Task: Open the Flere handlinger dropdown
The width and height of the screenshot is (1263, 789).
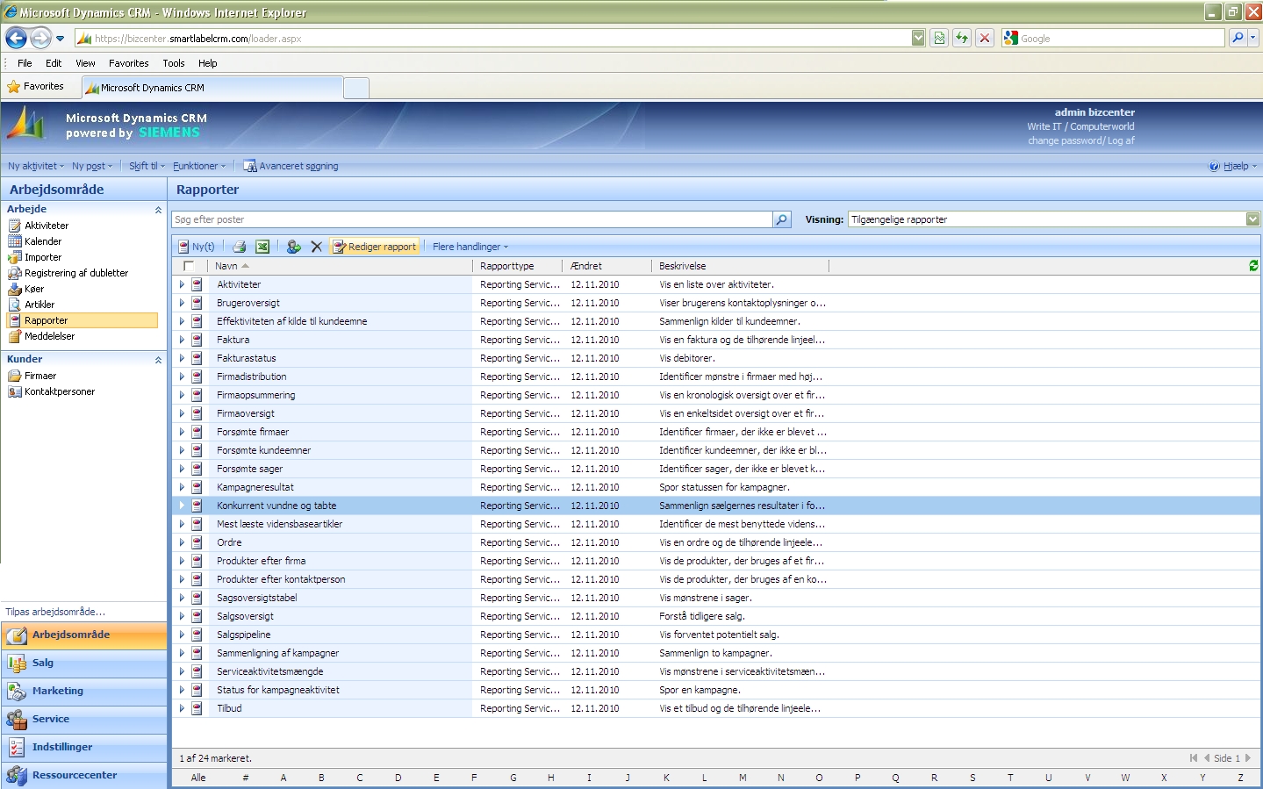Action: click(470, 247)
